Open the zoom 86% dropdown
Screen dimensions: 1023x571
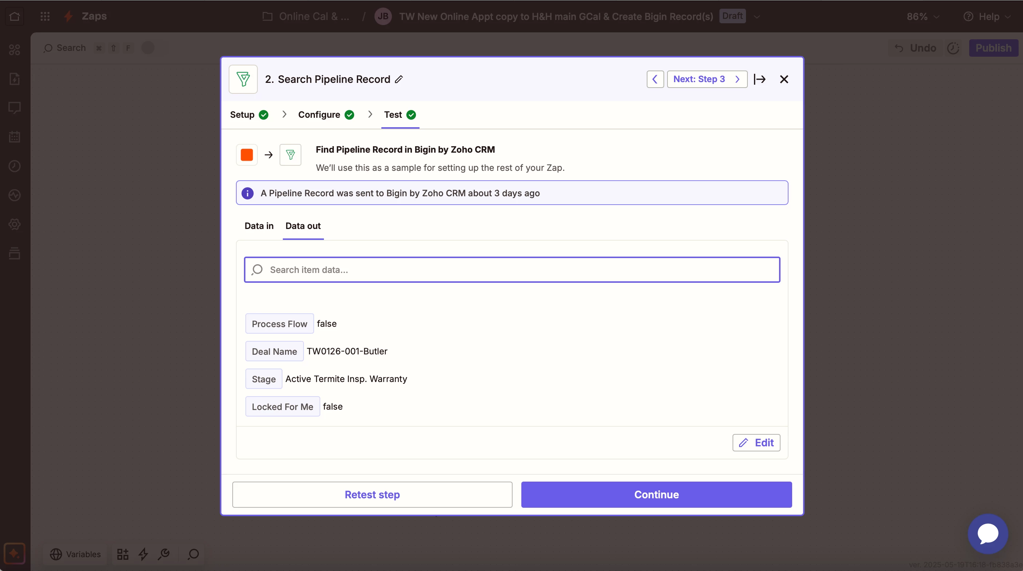coord(923,16)
